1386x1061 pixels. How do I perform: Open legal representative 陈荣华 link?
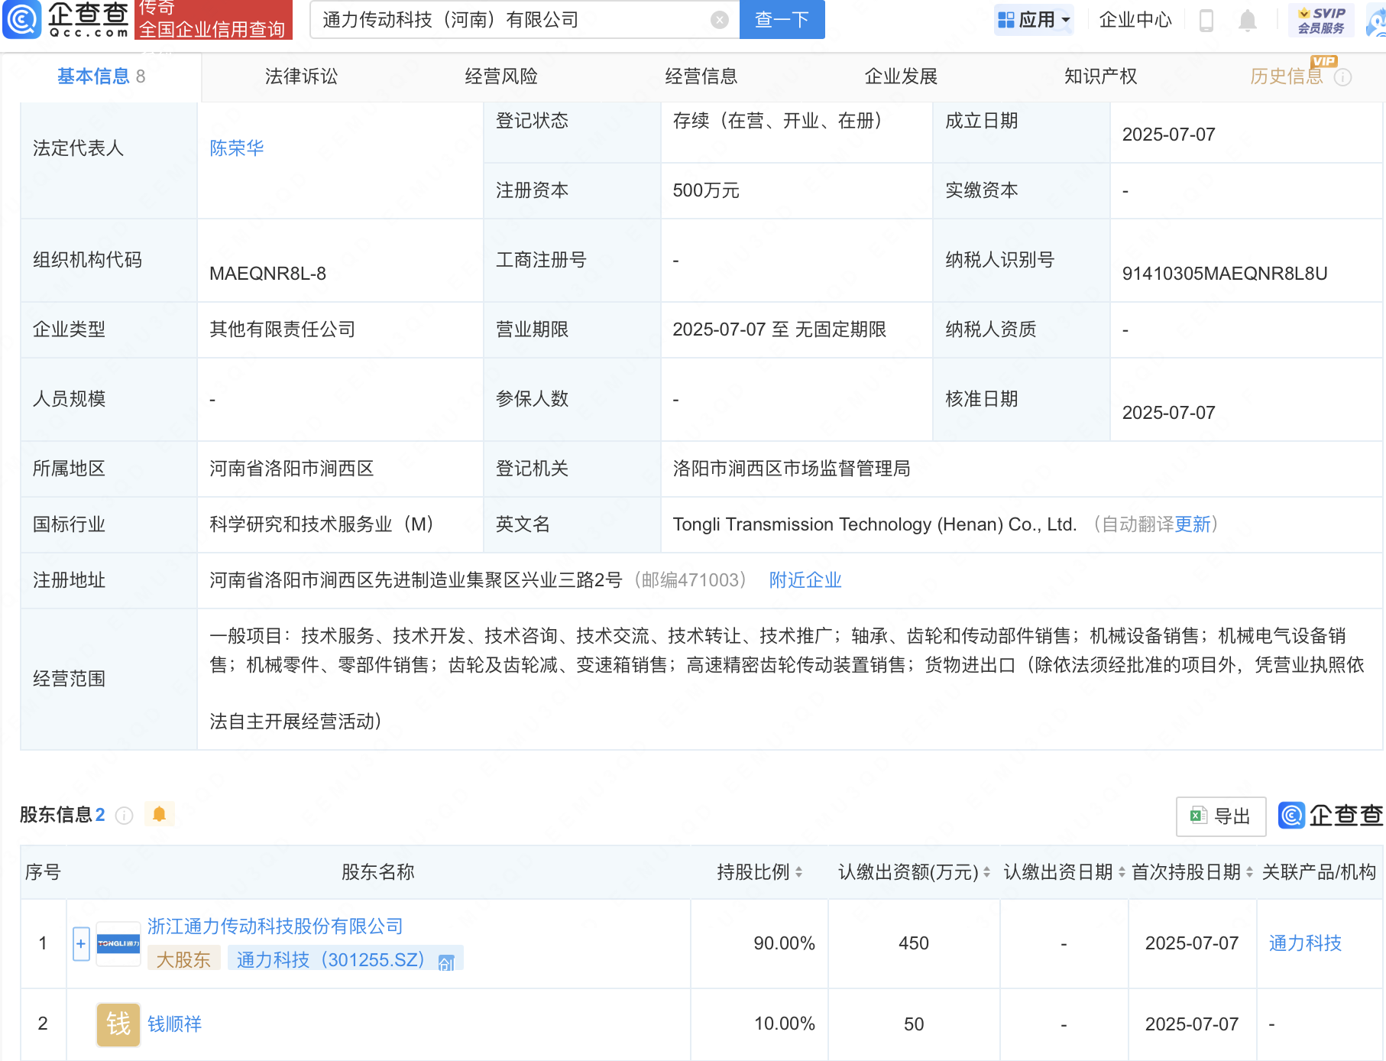(237, 148)
